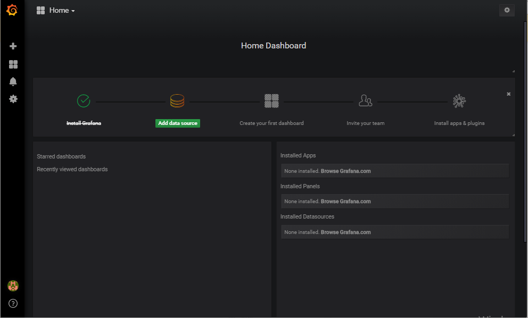This screenshot has width=528, height=318.
Task: Open the Create plus menu
Action: click(x=13, y=46)
